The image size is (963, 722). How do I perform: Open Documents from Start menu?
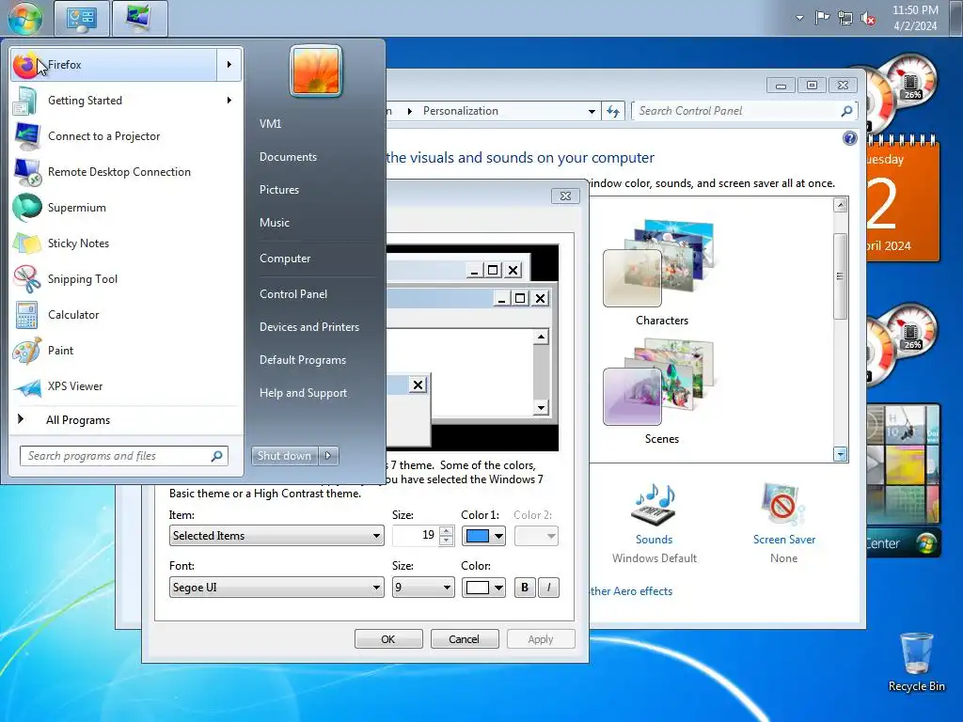[x=288, y=157]
